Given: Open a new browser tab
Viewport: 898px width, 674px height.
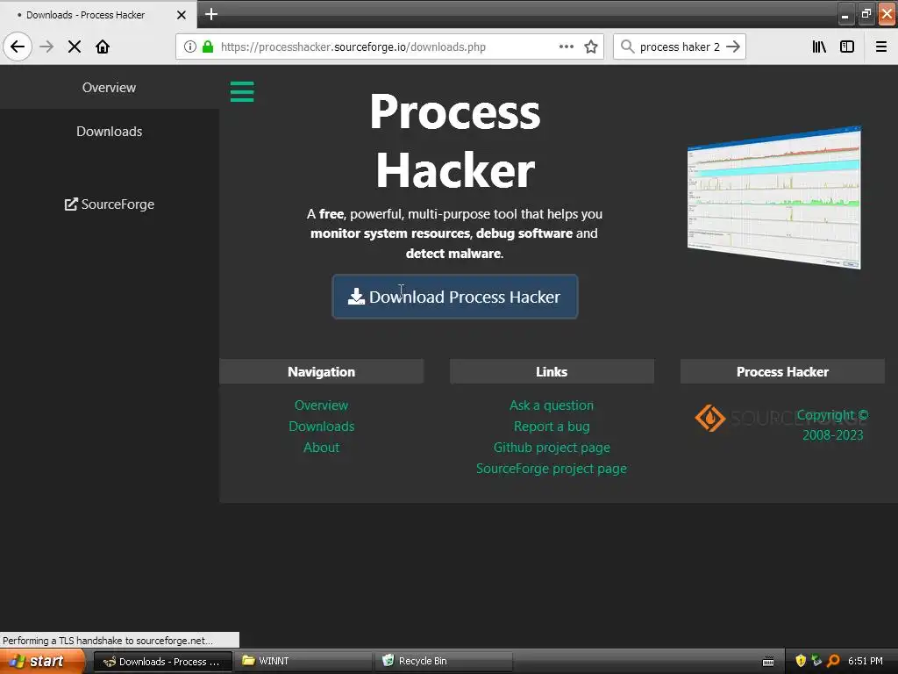Looking at the screenshot, I should point(210,14).
